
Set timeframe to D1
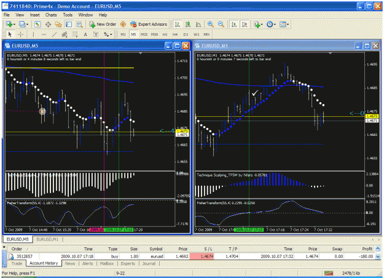click(186, 34)
